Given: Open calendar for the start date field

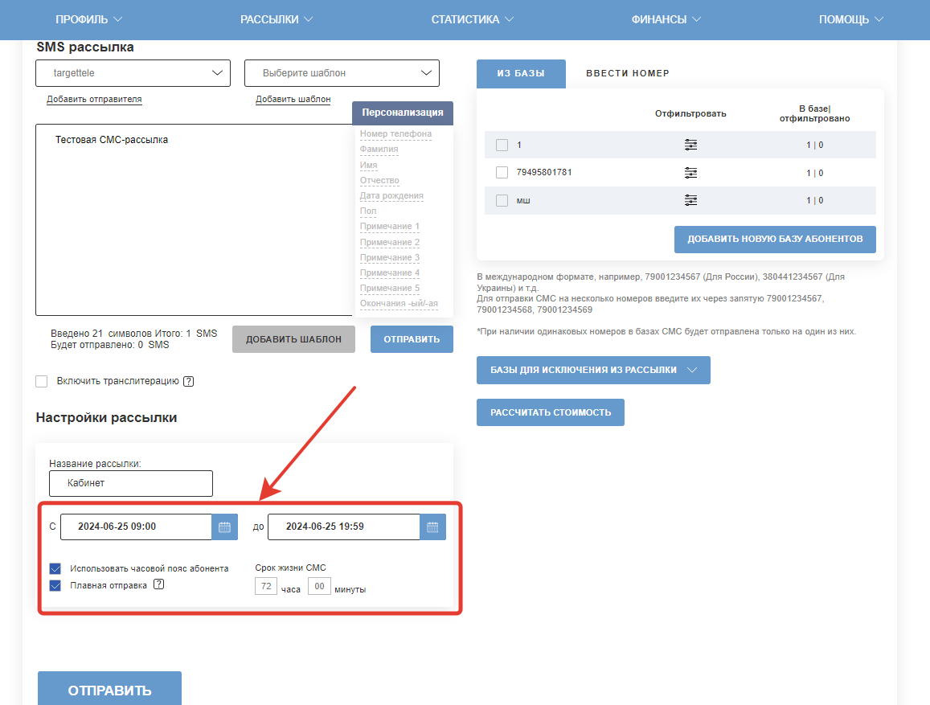Looking at the screenshot, I should (225, 527).
